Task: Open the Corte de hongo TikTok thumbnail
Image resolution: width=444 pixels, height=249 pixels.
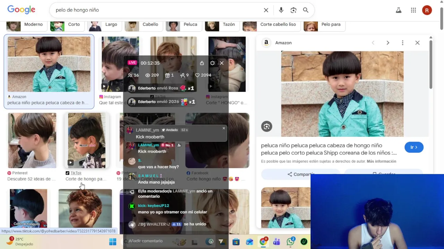Action: (x=87, y=140)
